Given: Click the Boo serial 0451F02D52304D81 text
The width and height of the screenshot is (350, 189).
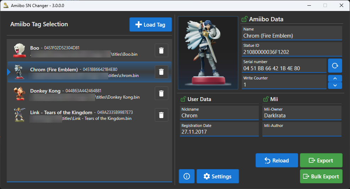Looking at the screenshot, I should 62,48.
